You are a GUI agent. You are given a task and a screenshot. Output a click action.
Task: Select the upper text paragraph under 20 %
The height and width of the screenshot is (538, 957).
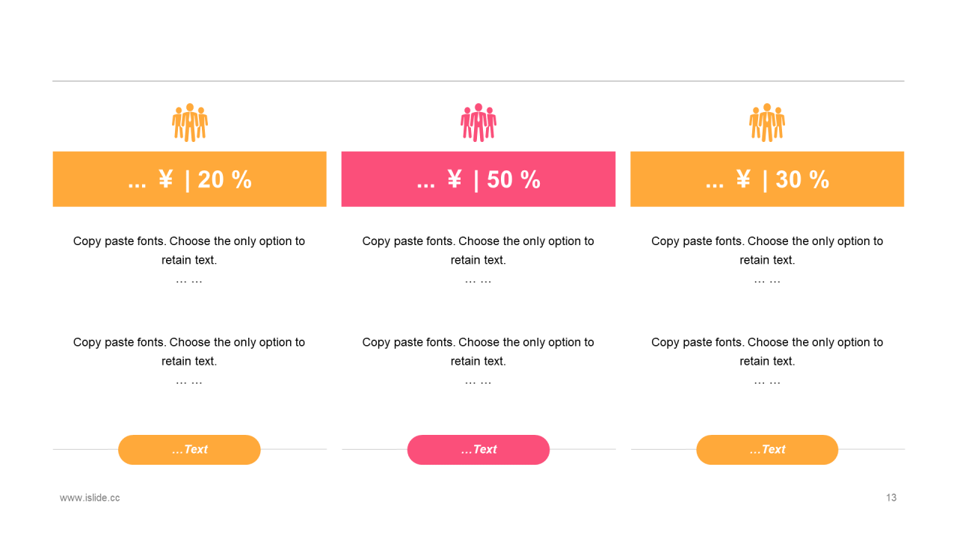tap(189, 251)
